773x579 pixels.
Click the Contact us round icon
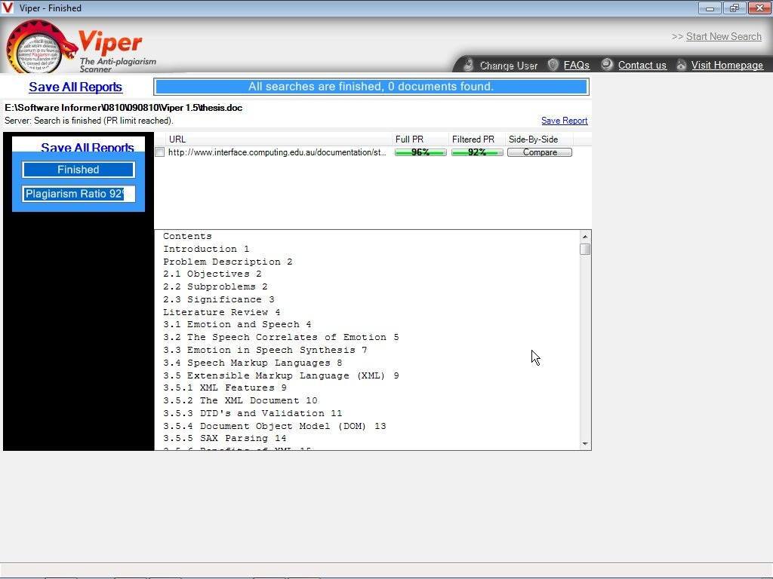click(607, 65)
